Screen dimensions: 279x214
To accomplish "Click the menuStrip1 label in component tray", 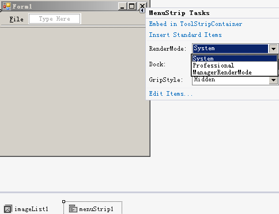I will point(96,209).
